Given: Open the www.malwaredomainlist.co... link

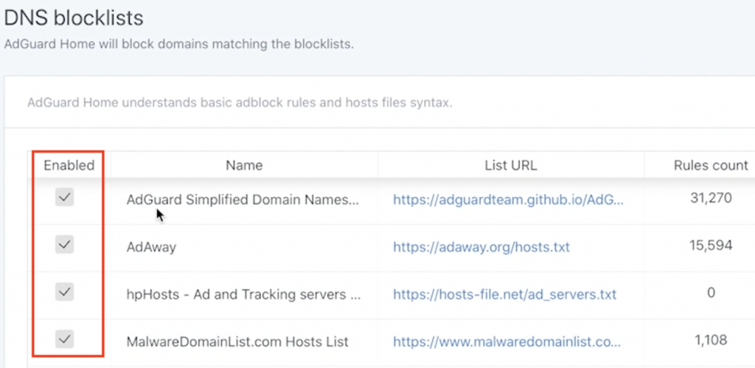Looking at the screenshot, I should point(507,342).
